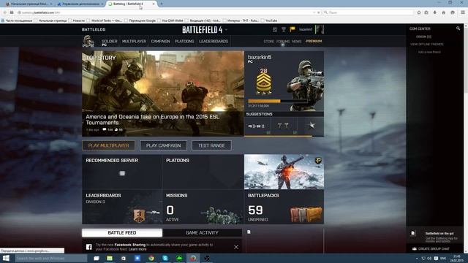The image size is (468, 263).
Task: Open Skype from the taskbar
Action: click(x=165, y=258)
